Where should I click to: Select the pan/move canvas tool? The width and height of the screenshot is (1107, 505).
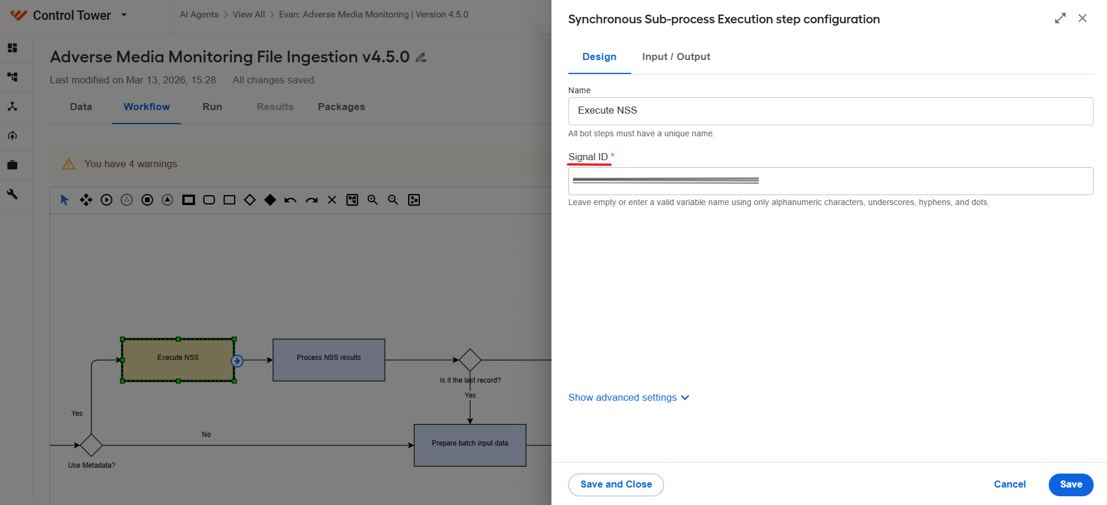point(86,200)
